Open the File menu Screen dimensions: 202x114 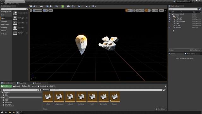(x=2, y=4)
